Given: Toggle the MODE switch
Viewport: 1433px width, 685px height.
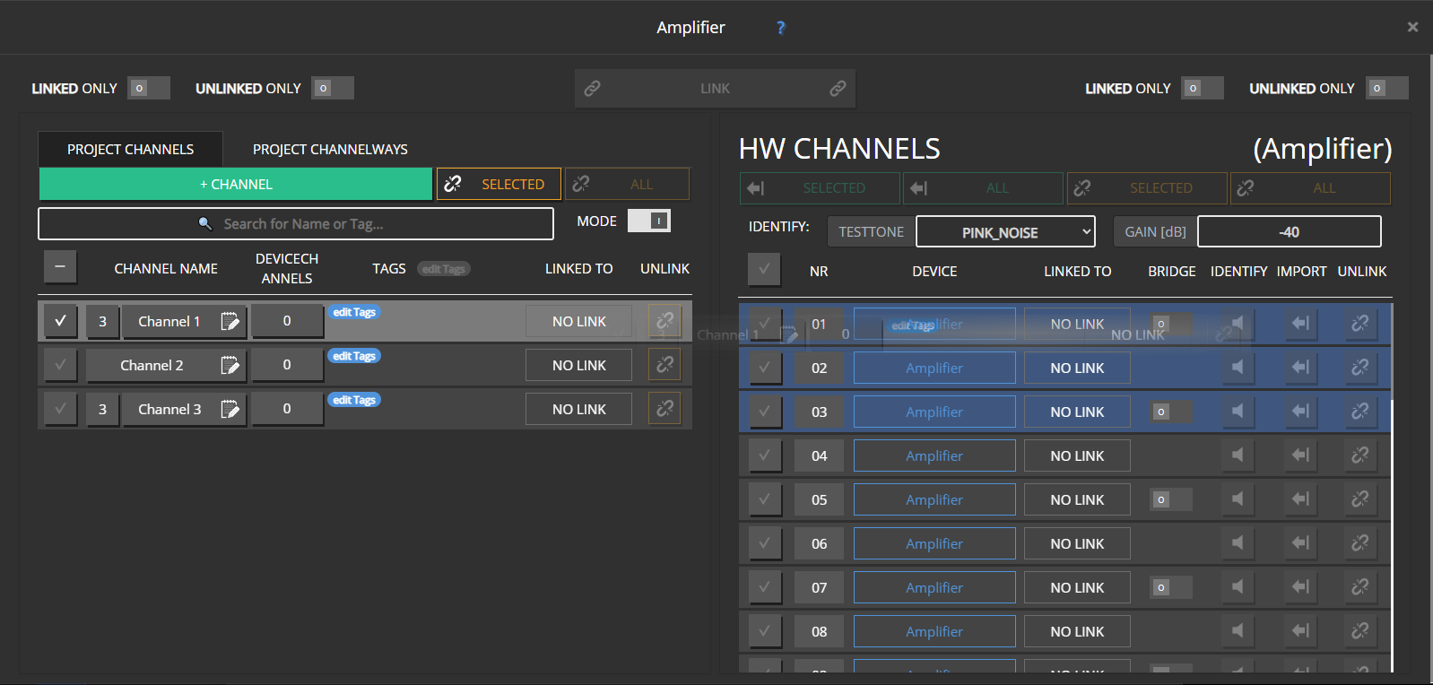Looking at the screenshot, I should tap(649, 221).
